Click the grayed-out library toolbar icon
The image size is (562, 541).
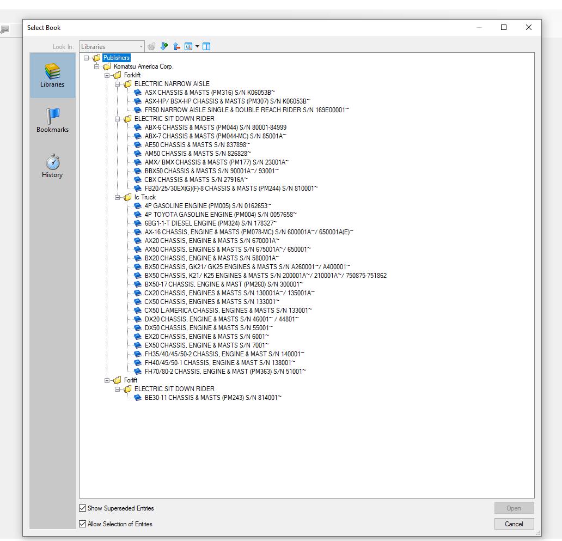[x=151, y=46]
